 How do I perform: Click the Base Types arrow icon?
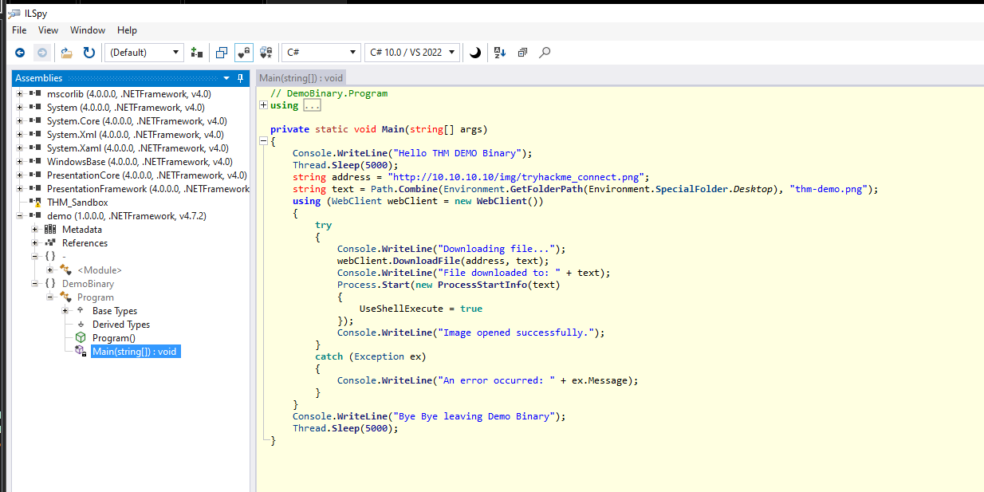click(81, 311)
